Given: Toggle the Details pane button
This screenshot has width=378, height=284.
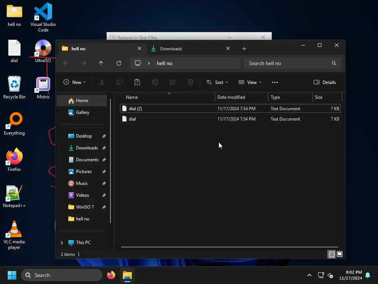Looking at the screenshot, I should pyautogui.click(x=325, y=82).
